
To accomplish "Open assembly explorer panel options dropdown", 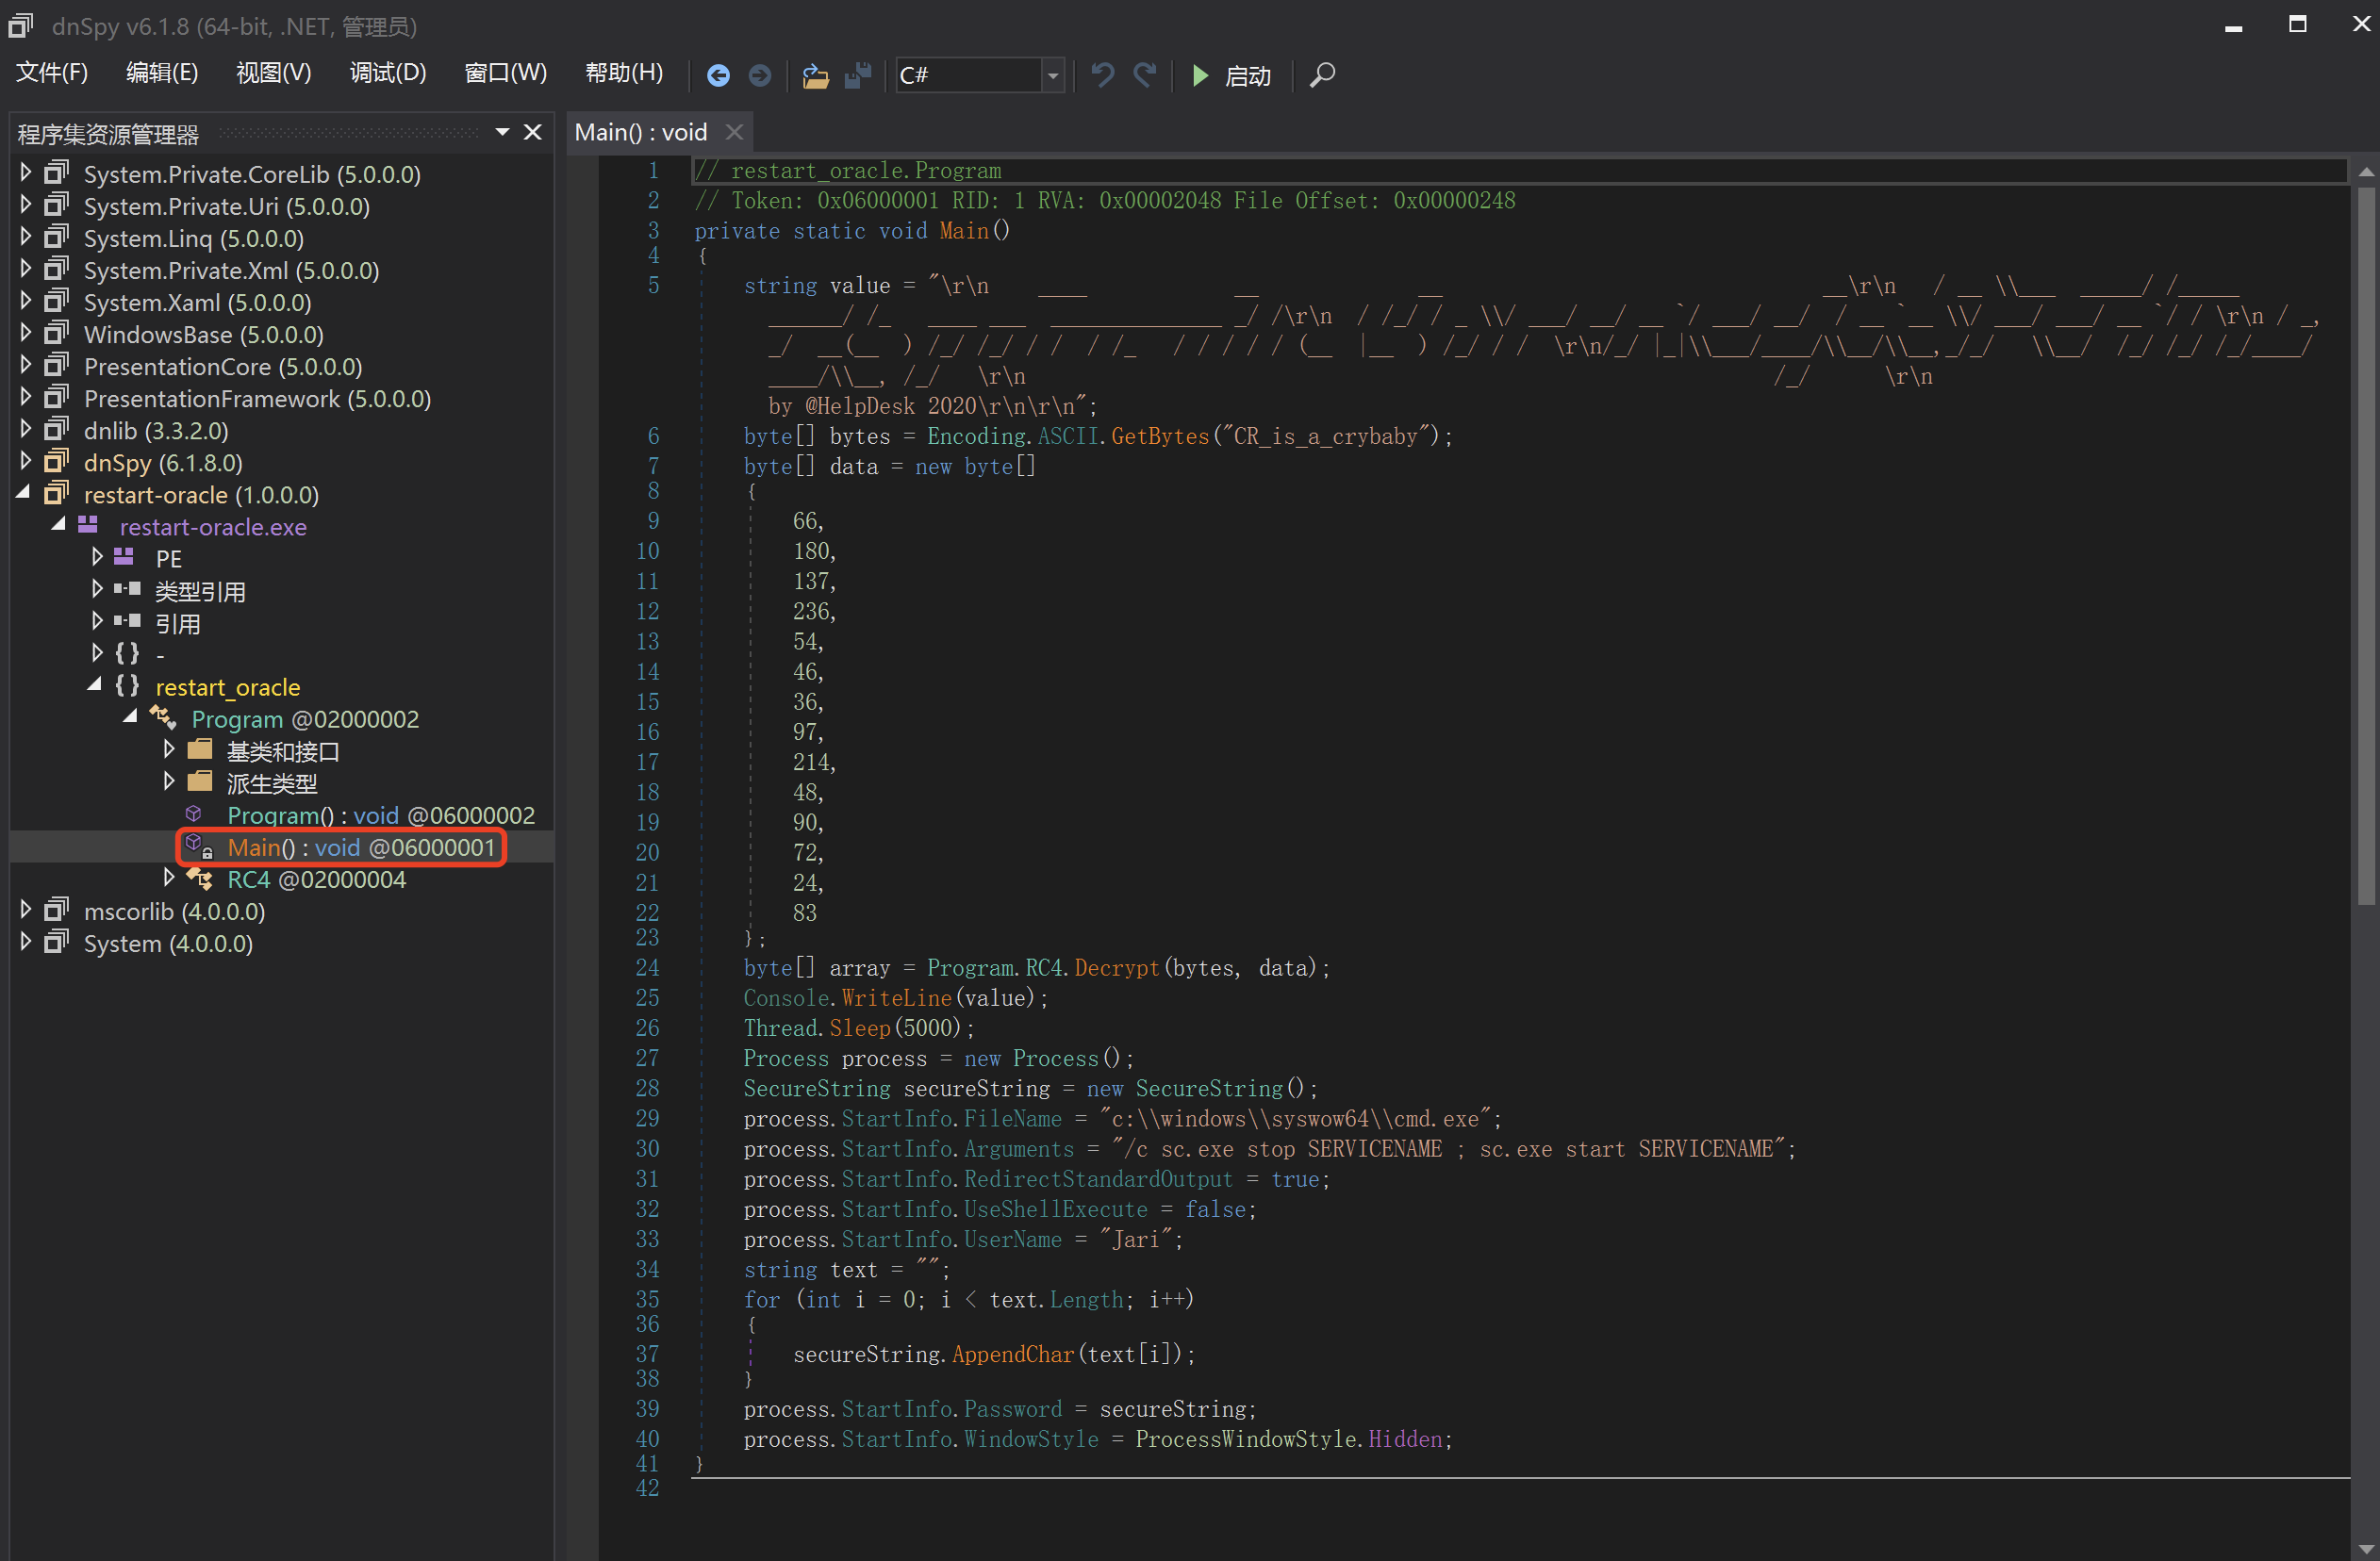I will (502, 132).
